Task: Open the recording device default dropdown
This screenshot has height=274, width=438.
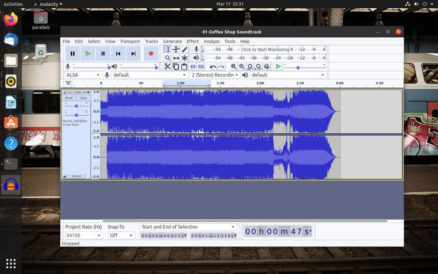Action: (150, 75)
